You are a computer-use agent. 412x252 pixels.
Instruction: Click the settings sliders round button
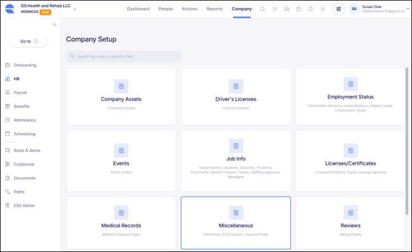tap(338, 9)
